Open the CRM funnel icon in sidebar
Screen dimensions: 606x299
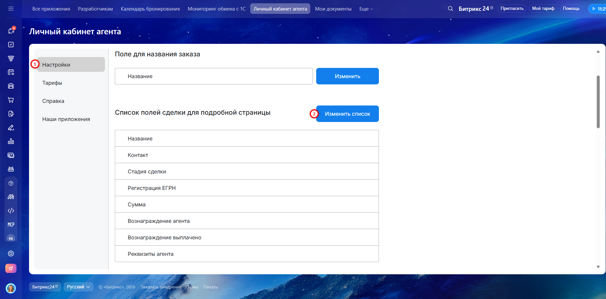pos(11,58)
